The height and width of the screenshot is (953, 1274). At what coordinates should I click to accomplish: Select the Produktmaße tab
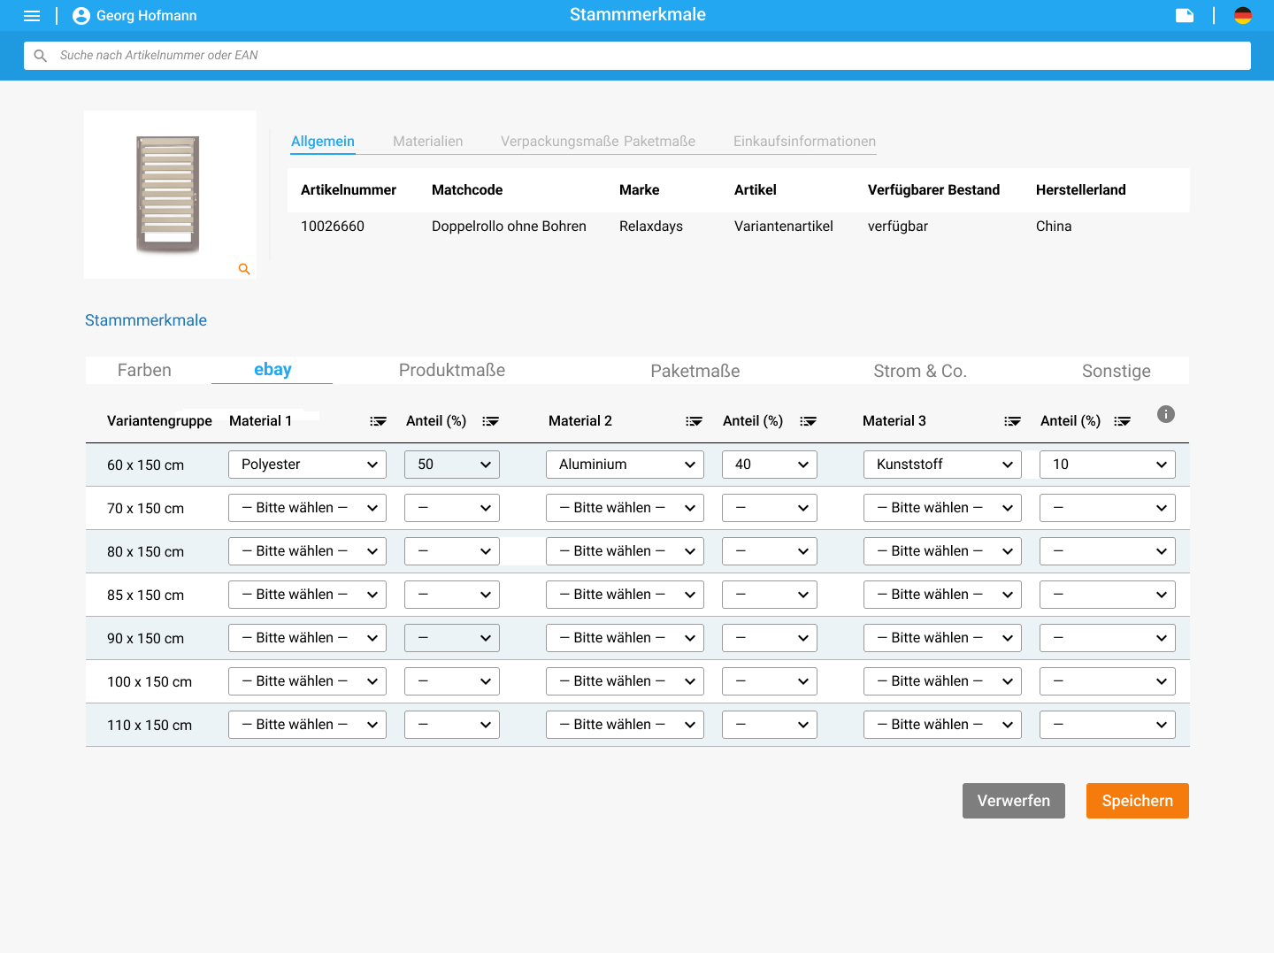(452, 371)
